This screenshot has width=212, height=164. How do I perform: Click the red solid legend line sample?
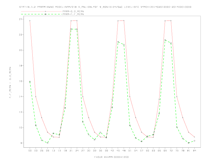click(x=41, y=11)
